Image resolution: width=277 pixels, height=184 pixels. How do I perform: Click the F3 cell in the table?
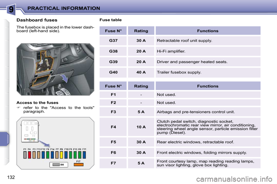[x=113, y=112]
